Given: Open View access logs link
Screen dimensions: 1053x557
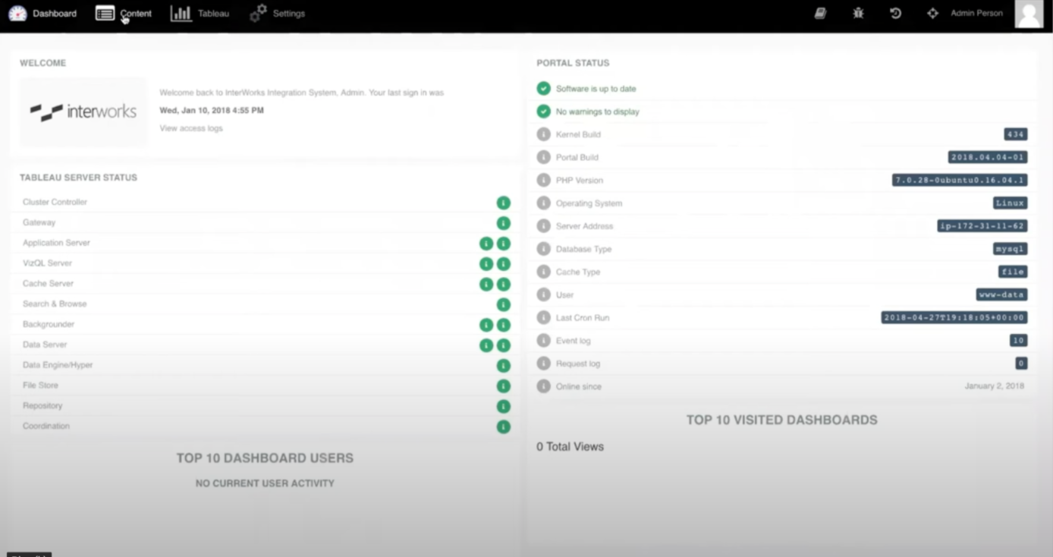Looking at the screenshot, I should (191, 128).
